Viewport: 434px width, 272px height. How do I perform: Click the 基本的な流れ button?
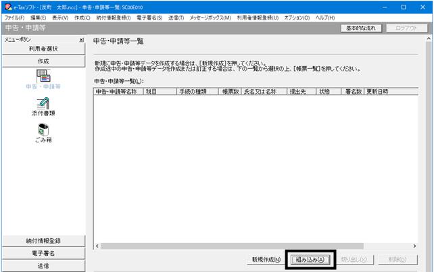tap(361, 28)
